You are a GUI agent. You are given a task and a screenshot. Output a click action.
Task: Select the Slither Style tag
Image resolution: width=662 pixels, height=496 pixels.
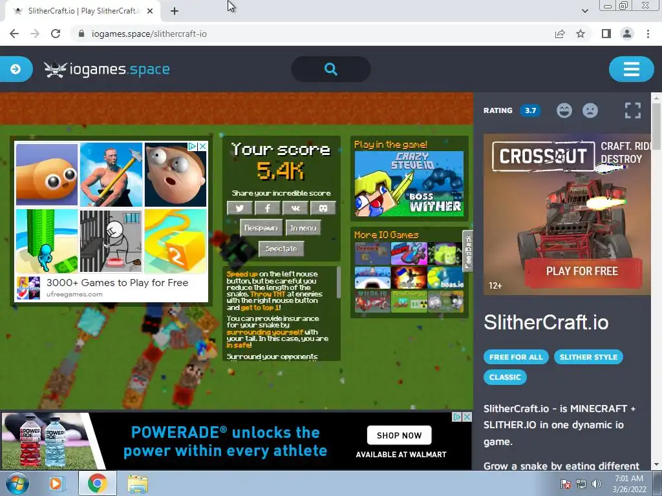click(588, 356)
